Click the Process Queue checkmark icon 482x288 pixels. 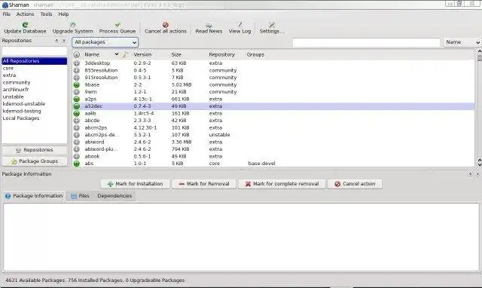tap(117, 25)
